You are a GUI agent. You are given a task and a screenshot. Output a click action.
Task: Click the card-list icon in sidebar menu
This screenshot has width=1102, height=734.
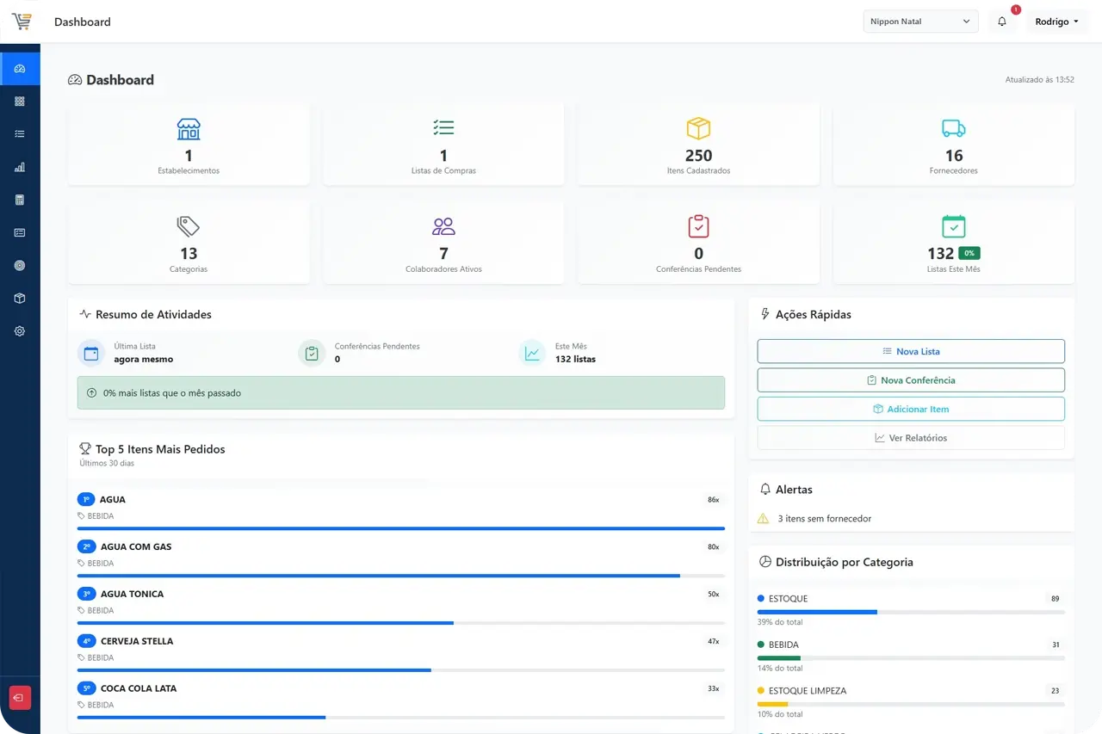pyautogui.click(x=20, y=232)
